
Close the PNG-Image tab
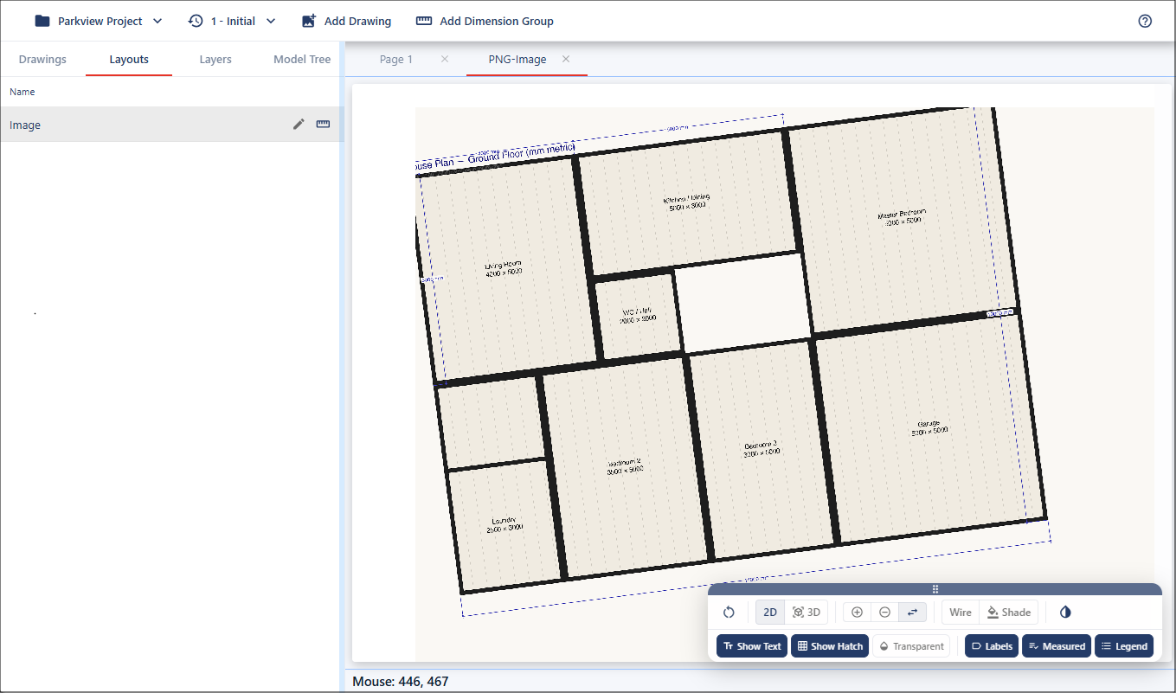click(566, 59)
